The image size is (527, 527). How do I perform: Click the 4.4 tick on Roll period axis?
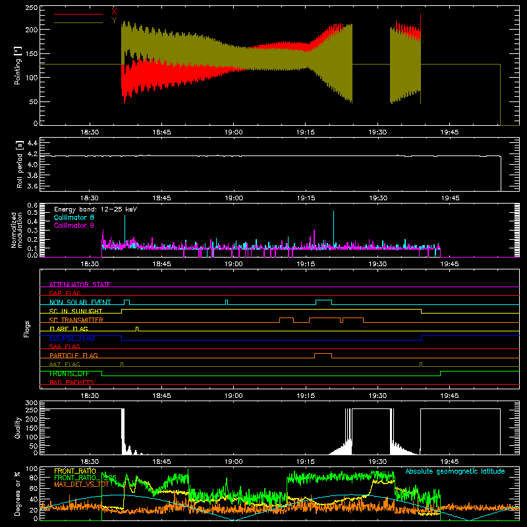coord(32,143)
